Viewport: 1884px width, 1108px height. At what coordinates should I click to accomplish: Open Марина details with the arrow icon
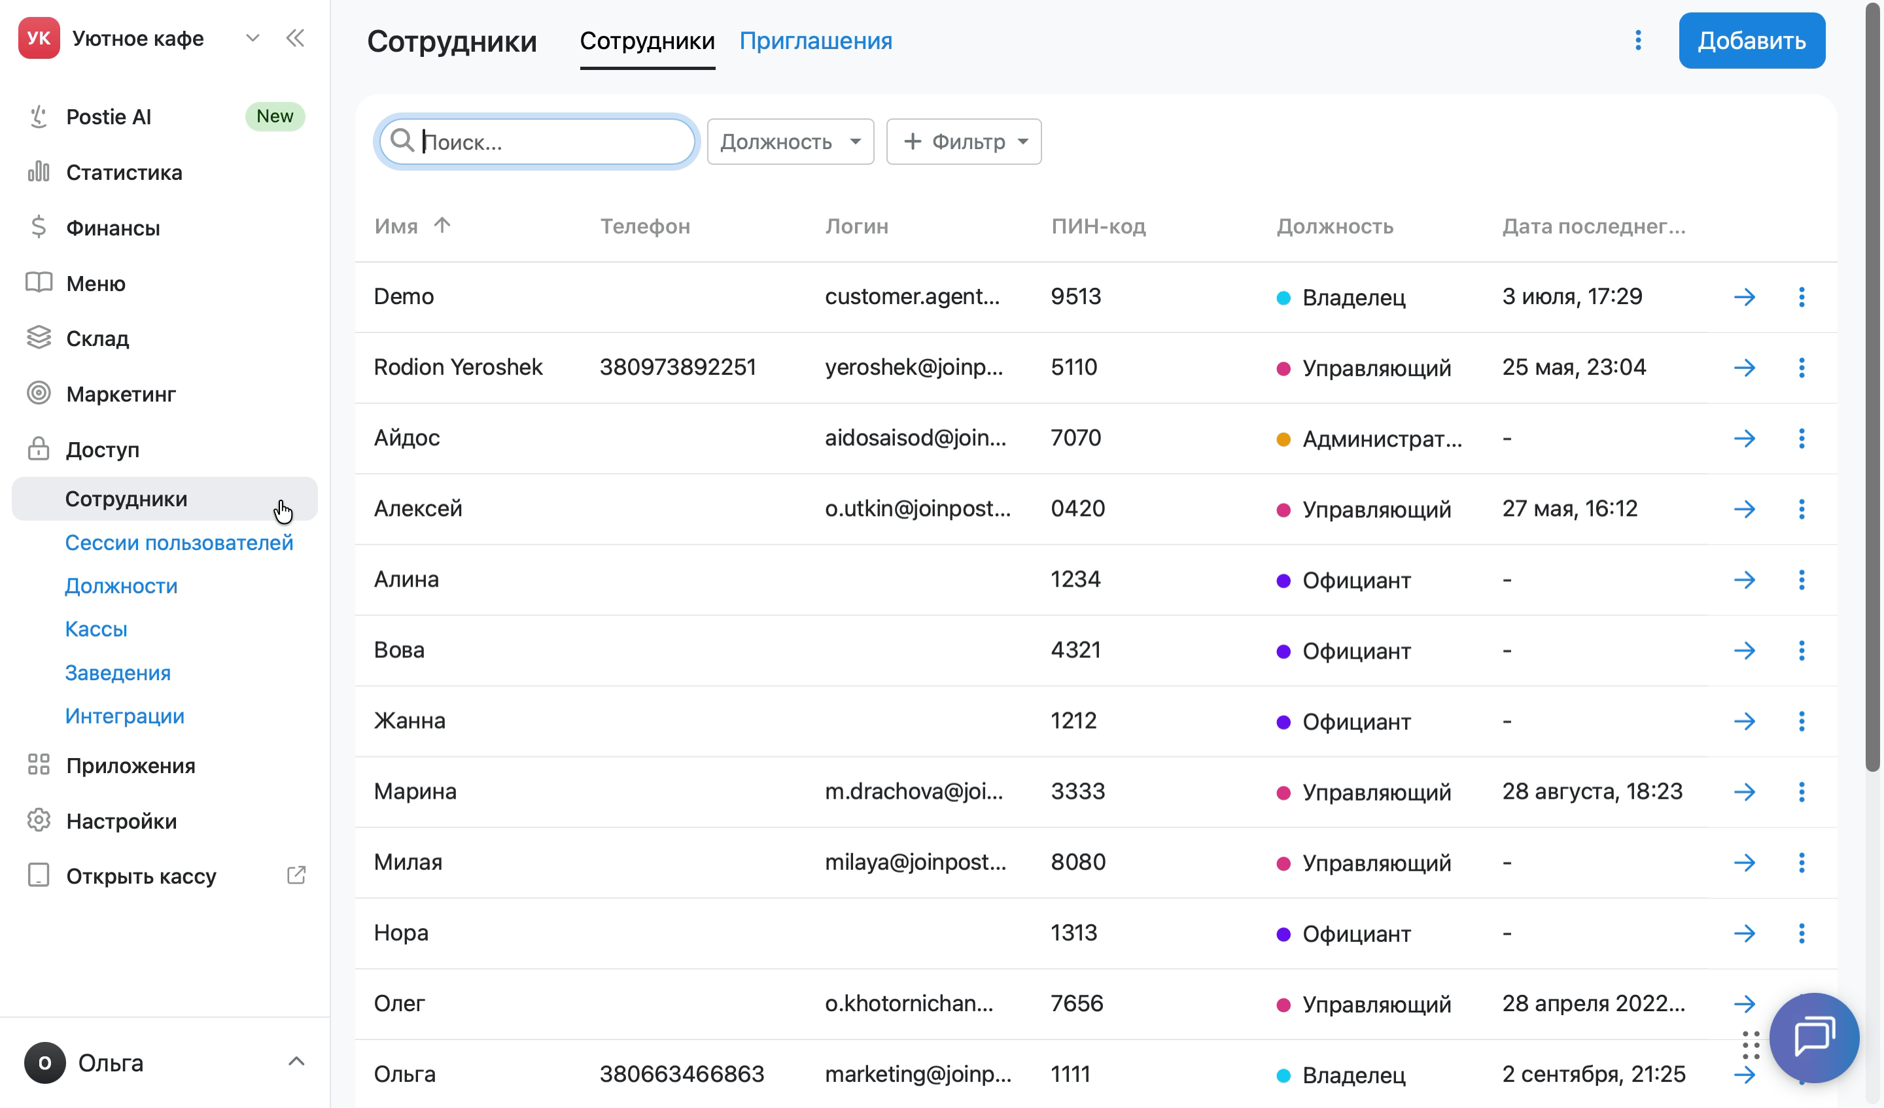pyautogui.click(x=1744, y=791)
